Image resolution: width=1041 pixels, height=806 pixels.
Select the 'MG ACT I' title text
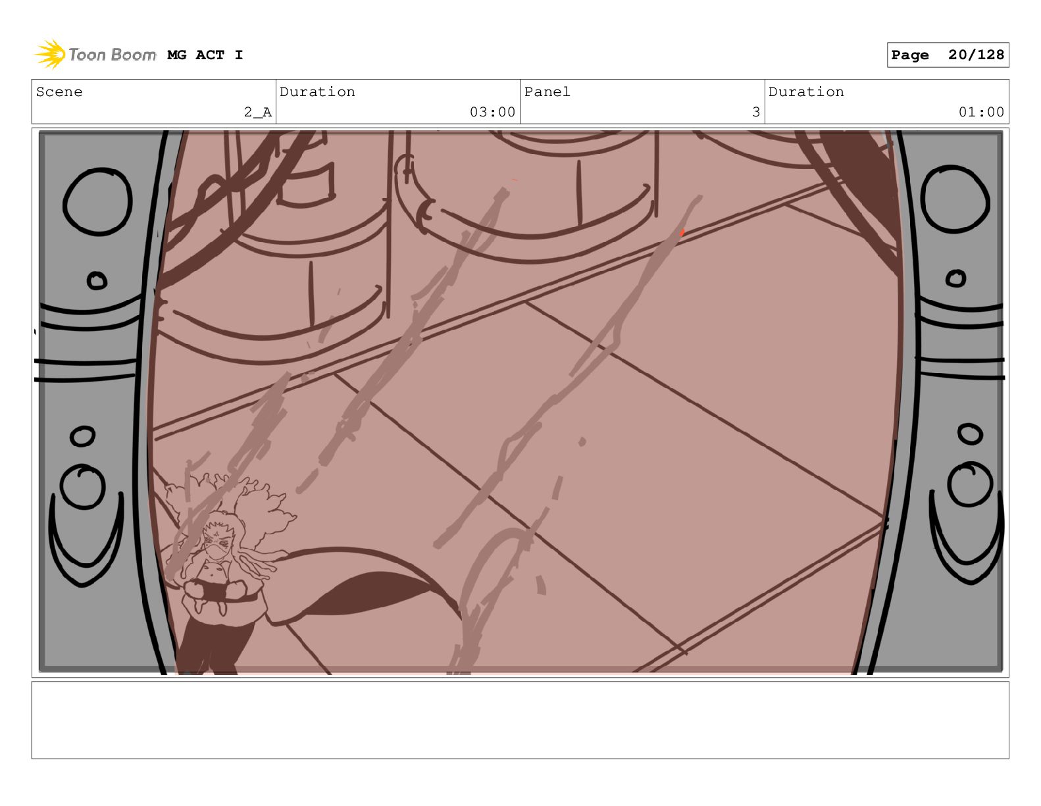point(205,55)
